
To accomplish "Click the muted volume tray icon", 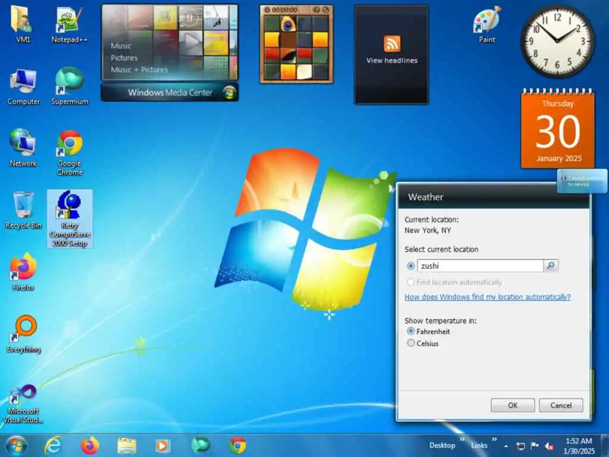I will pyautogui.click(x=549, y=446).
